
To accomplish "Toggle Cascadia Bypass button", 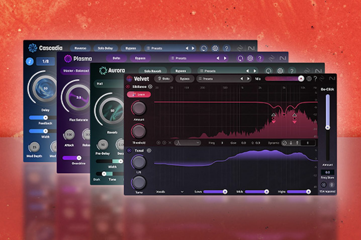I will pyautogui.click(x=131, y=48).
